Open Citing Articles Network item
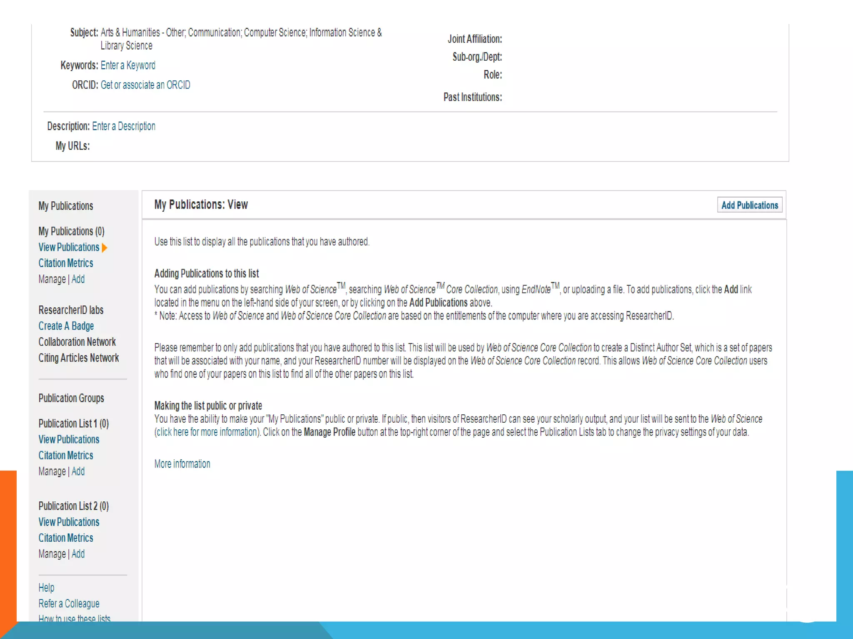The width and height of the screenshot is (853, 639). [78, 358]
